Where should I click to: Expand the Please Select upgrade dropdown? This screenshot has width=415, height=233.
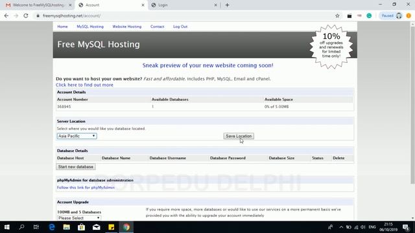pyautogui.click(x=79, y=218)
